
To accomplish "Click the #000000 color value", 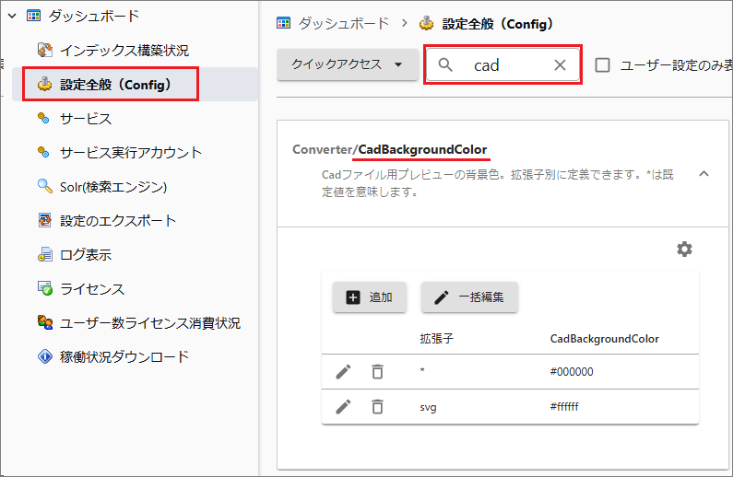I will [x=572, y=372].
